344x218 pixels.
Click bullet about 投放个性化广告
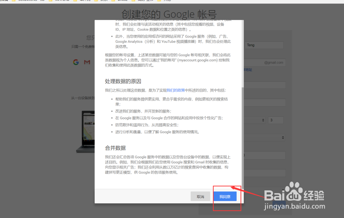pyautogui.click(x=169, y=118)
